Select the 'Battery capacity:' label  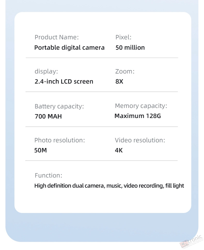59,106
